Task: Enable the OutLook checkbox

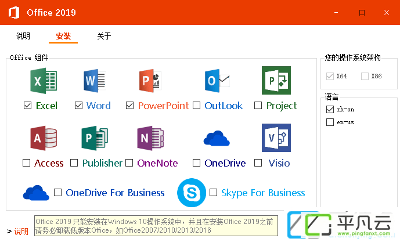Action: click(x=196, y=105)
